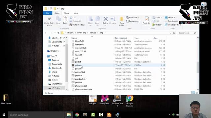211x118 pixels.
Task: Choose Copy path in ribbon
Action: 75,21
